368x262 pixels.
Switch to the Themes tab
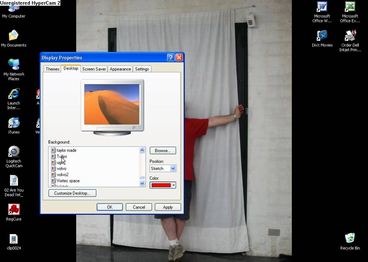click(52, 69)
